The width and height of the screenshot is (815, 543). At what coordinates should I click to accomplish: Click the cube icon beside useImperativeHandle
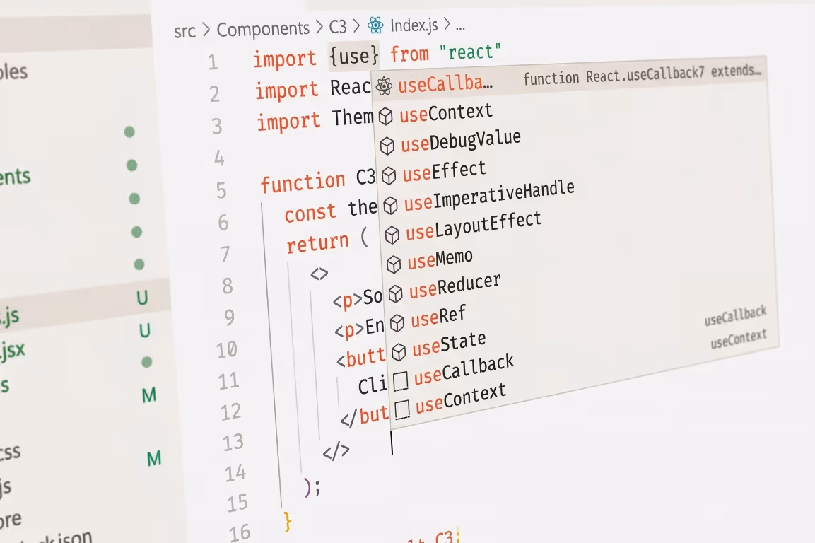(390, 206)
